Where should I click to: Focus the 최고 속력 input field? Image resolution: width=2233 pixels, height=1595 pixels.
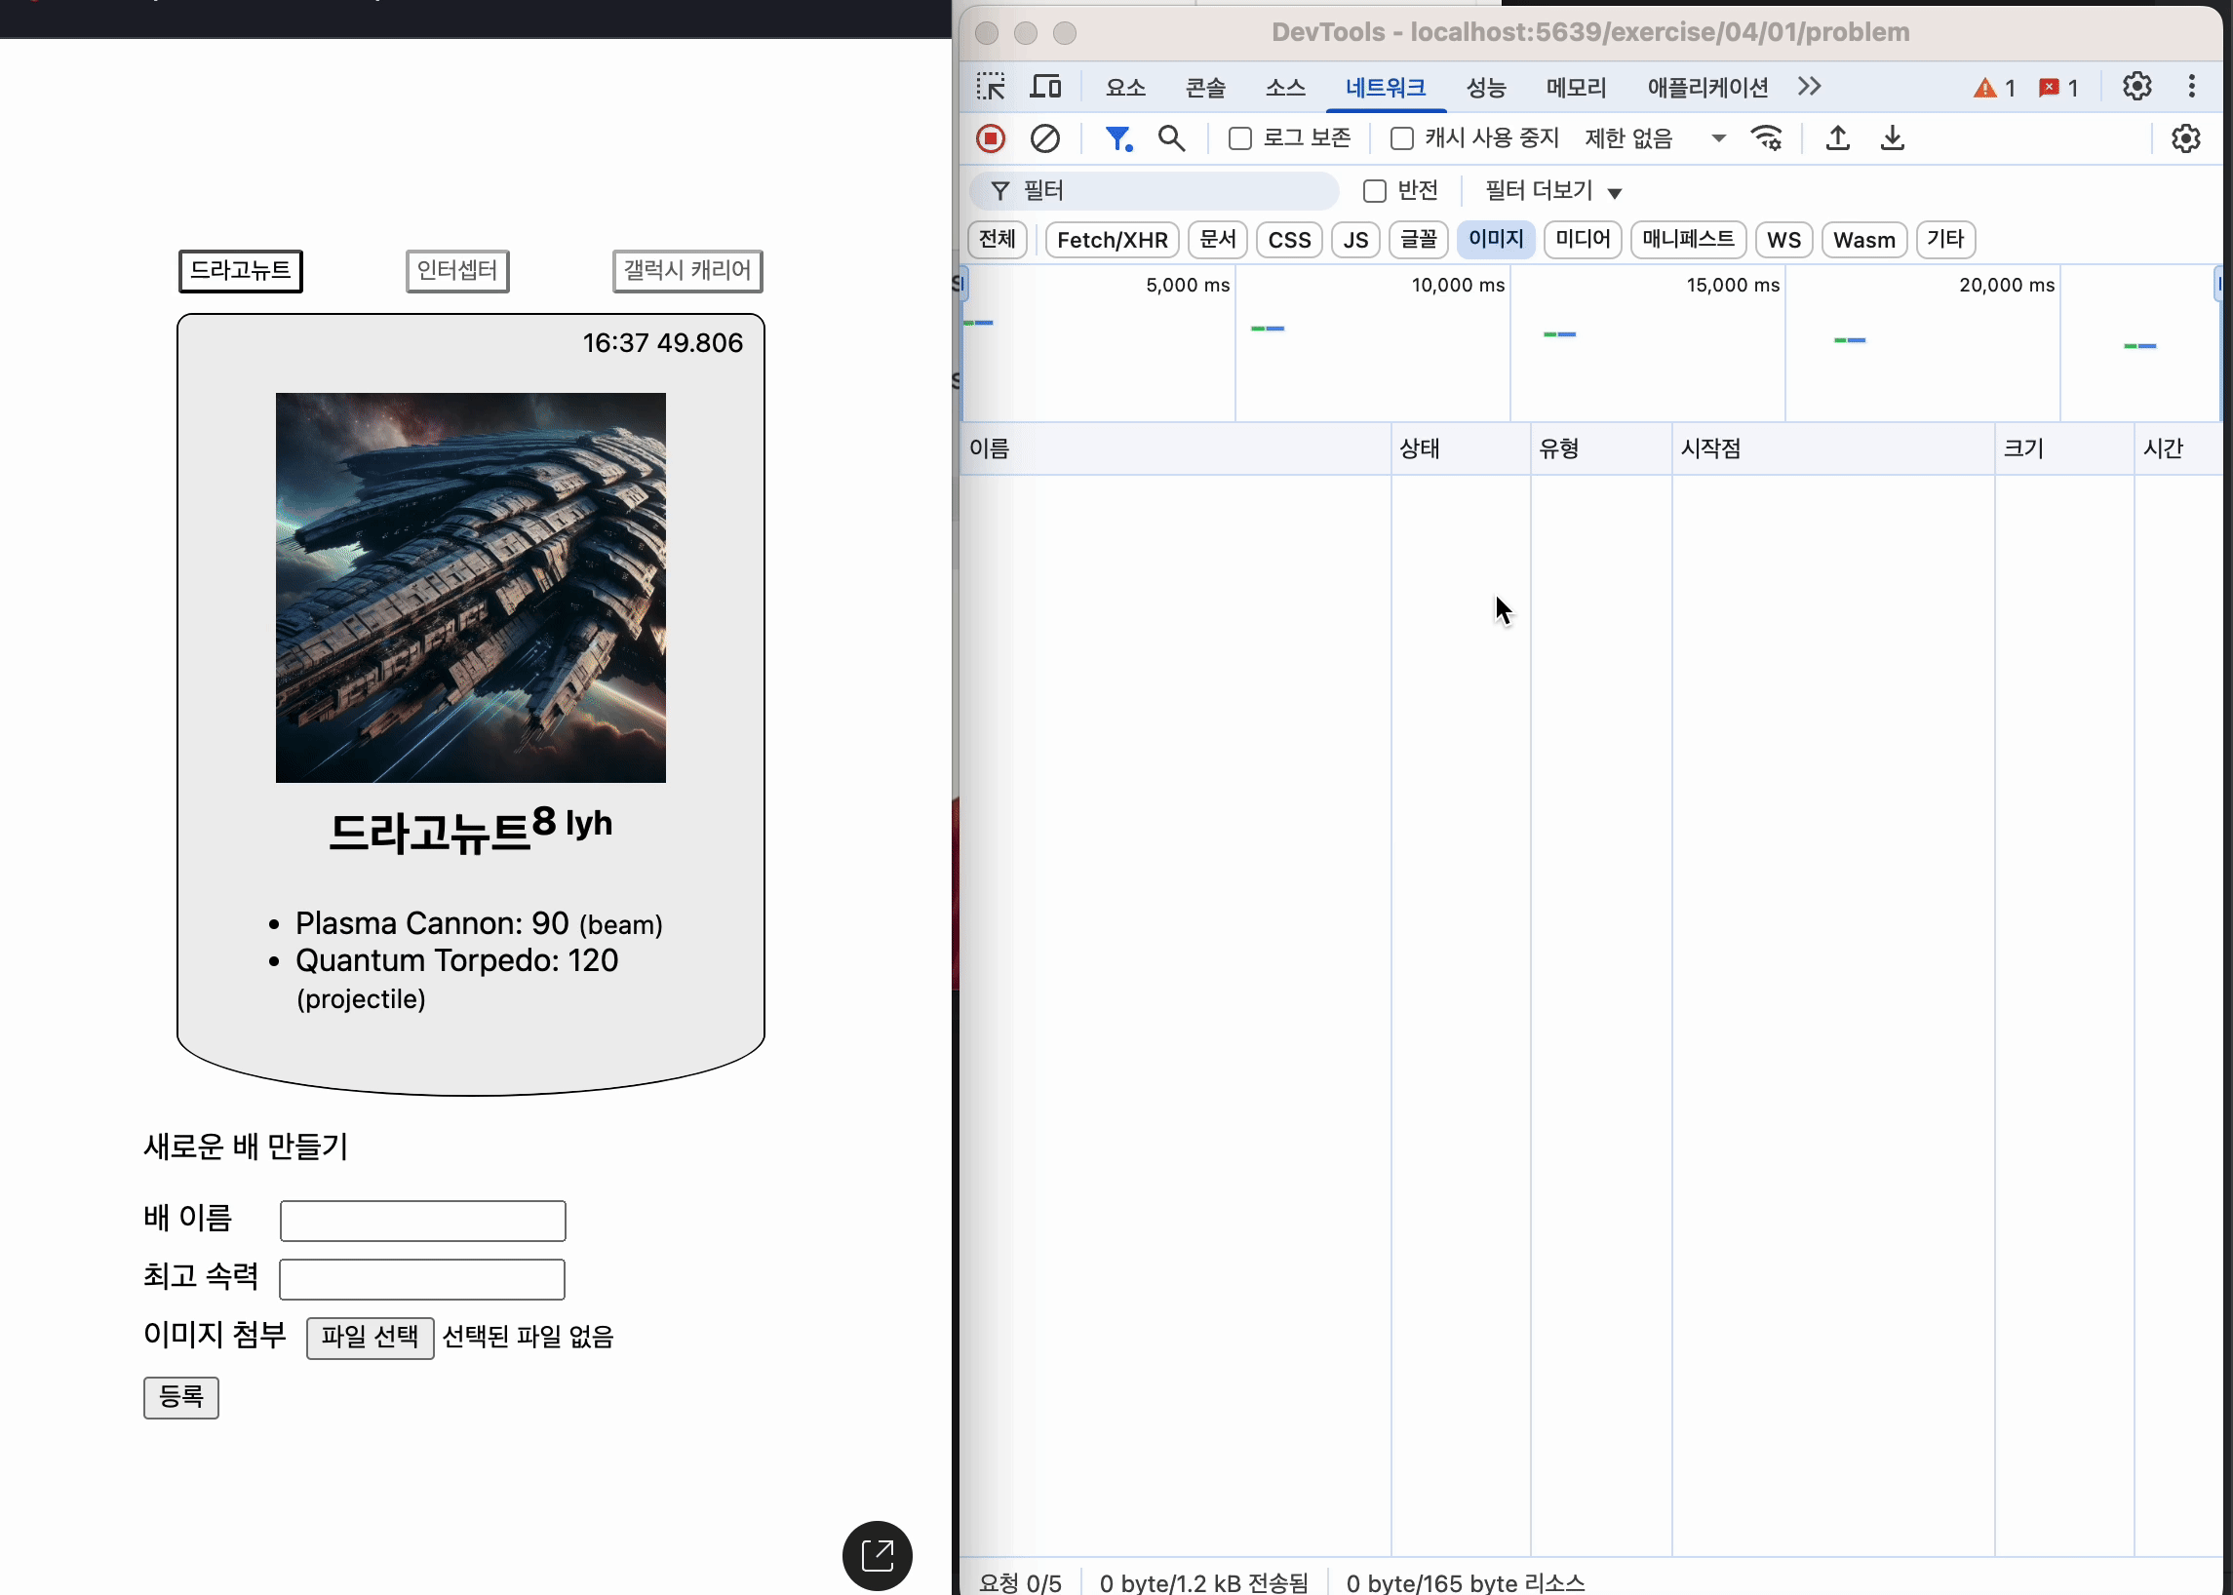(x=422, y=1279)
